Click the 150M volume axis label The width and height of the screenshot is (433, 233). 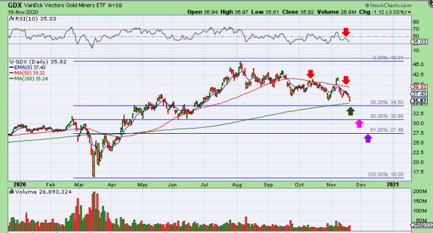click(419, 201)
